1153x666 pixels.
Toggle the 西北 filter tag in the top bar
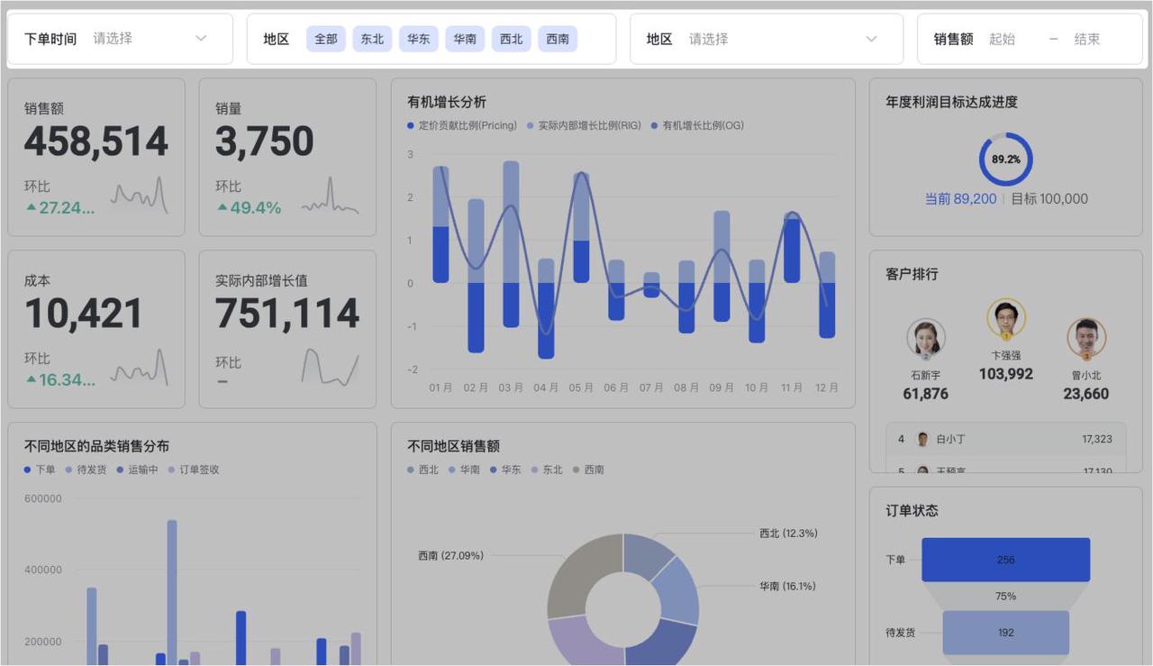[512, 39]
